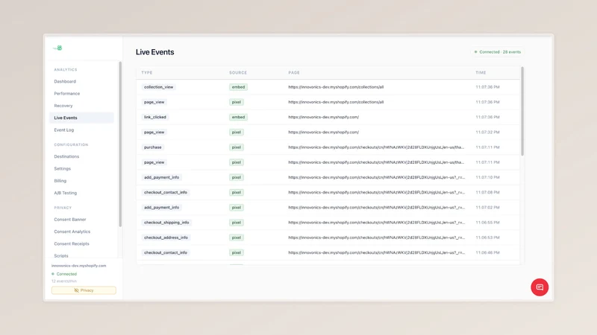Select Live Events in the sidebar

(81, 118)
